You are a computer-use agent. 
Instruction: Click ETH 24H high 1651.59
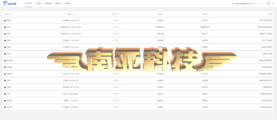click(160, 34)
